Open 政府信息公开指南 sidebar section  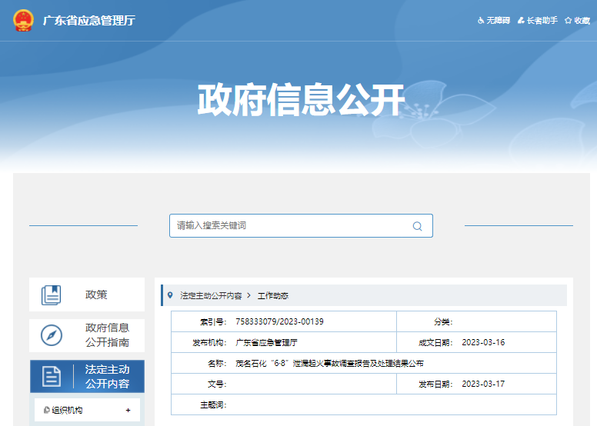click(107, 335)
